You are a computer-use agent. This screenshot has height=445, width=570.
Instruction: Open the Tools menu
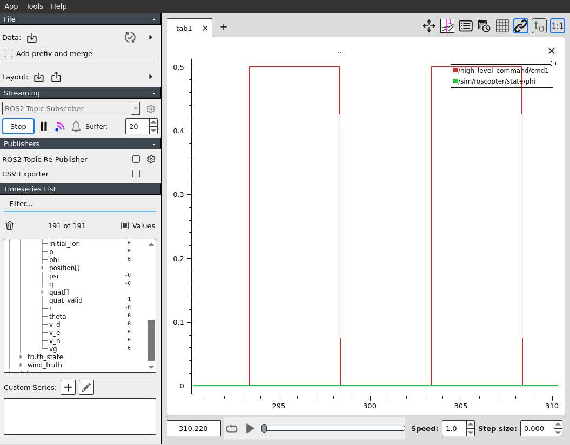pyautogui.click(x=34, y=6)
